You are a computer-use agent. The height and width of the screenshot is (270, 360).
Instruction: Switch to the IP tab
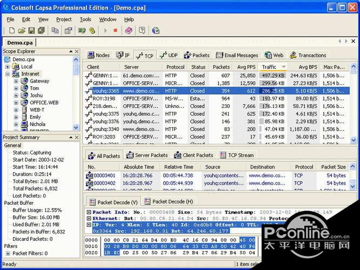[123, 55]
